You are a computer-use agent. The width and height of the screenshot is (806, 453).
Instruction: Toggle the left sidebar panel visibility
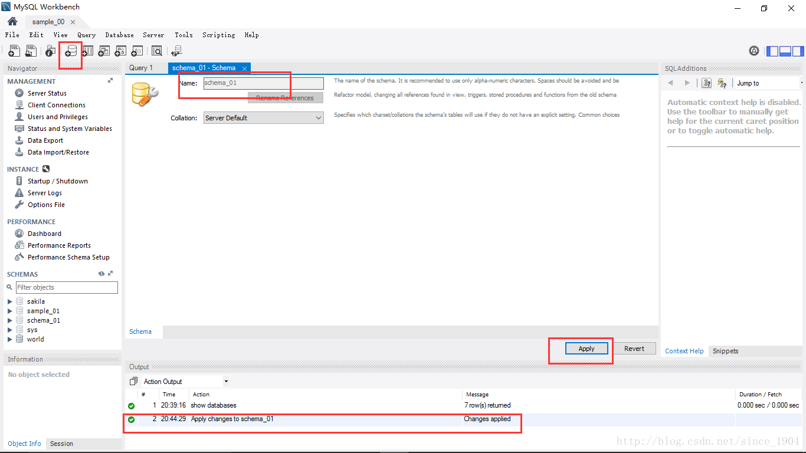coord(772,51)
